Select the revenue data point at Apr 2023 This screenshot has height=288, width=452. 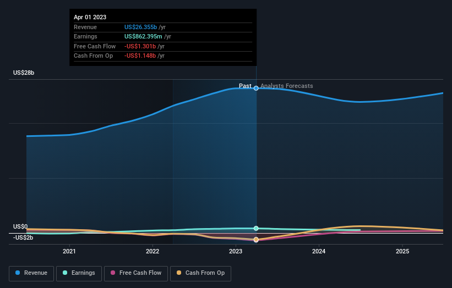point(256,88)
